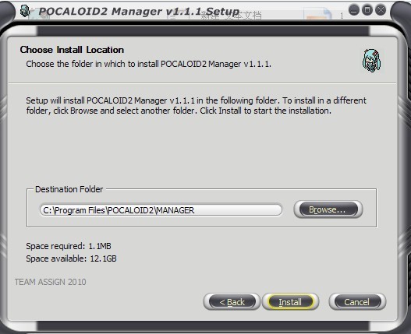Screen dimensions: 411x334
Task: Open Browse... to choose another folder
Action: 328,209
